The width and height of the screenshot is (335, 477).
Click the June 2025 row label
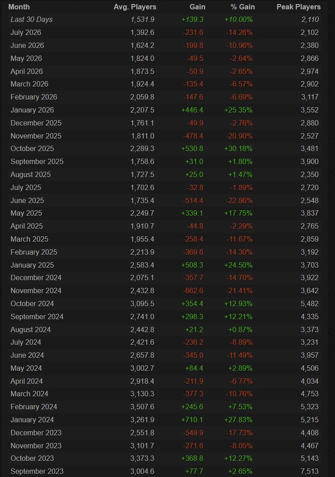click(27, 200)
